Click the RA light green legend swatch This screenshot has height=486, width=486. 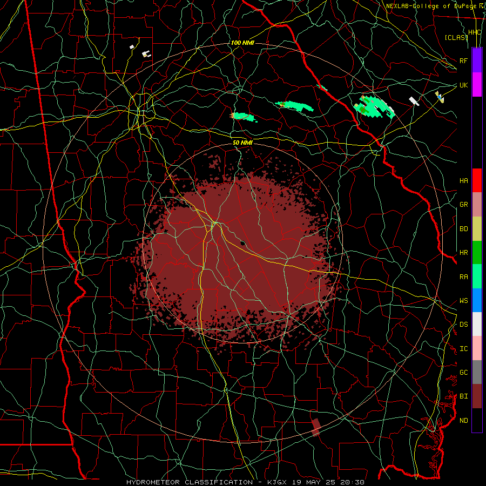477,276
